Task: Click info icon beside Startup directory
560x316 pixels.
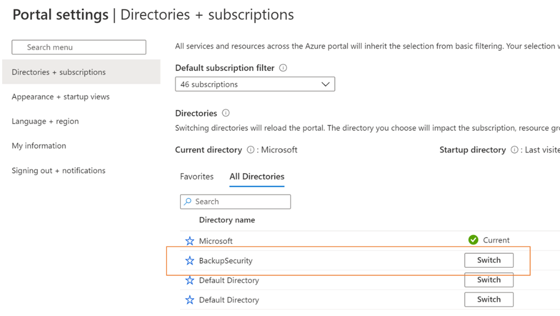Action: coord(514,150)
